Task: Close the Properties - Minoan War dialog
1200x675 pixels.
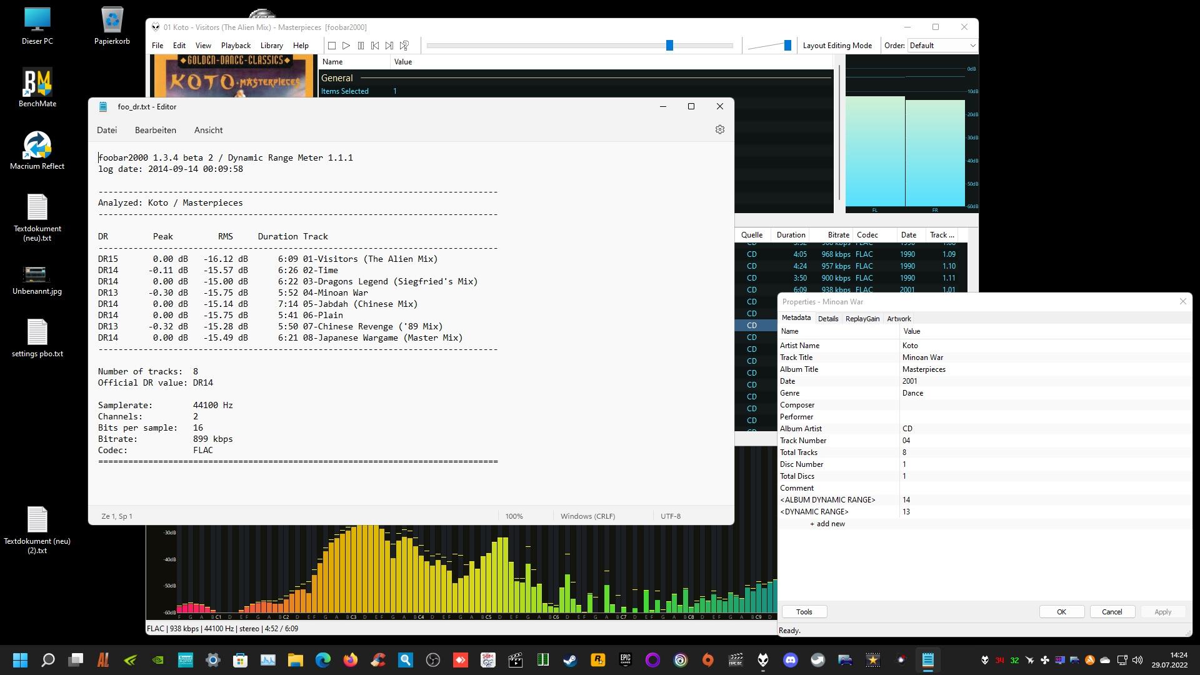Action: pos(1182,302)
